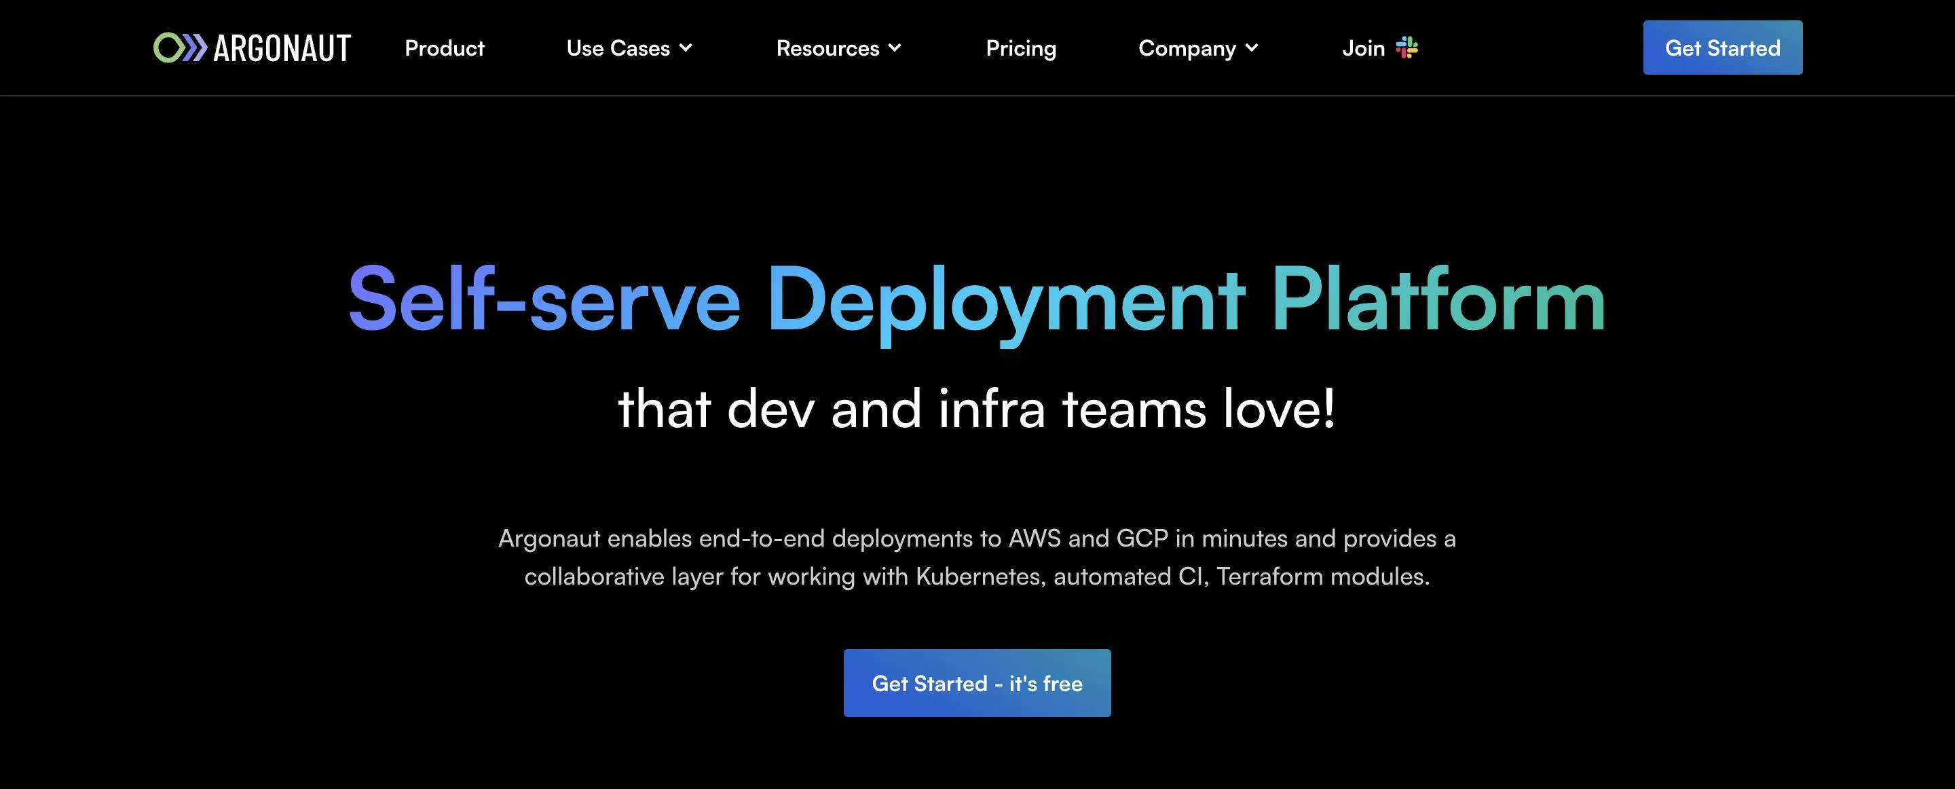Click the Slack logo icon
1955x789 pixels.
click(1407, 48)
